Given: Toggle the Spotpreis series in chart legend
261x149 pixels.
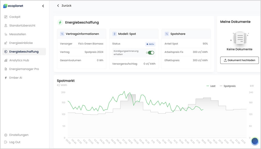Looking at the screenshot, I should [x=228, y=86].
